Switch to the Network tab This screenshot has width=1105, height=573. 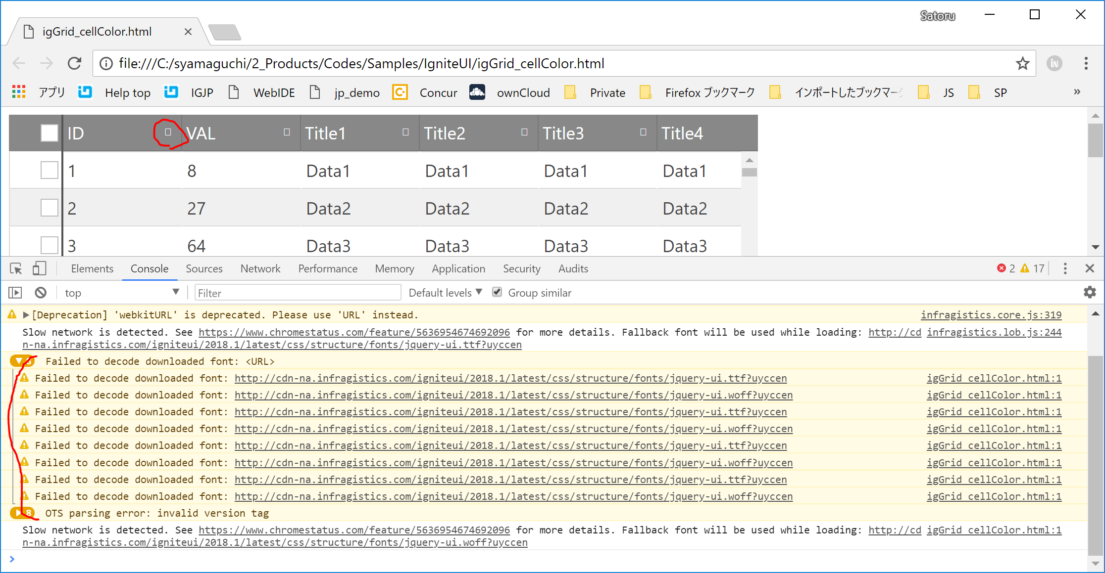pos(260,268)
